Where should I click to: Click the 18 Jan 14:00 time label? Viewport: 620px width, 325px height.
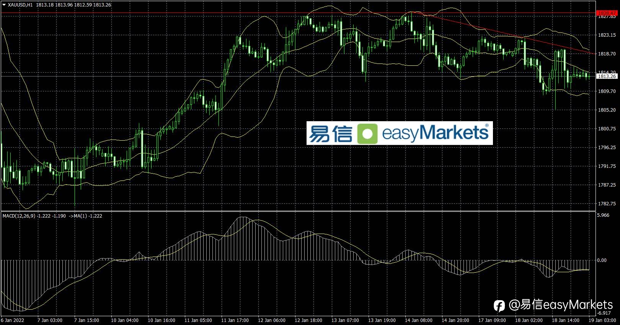(x=566, y=320)
